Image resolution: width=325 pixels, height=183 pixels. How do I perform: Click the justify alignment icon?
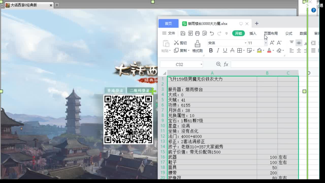[x=313, y=51]
